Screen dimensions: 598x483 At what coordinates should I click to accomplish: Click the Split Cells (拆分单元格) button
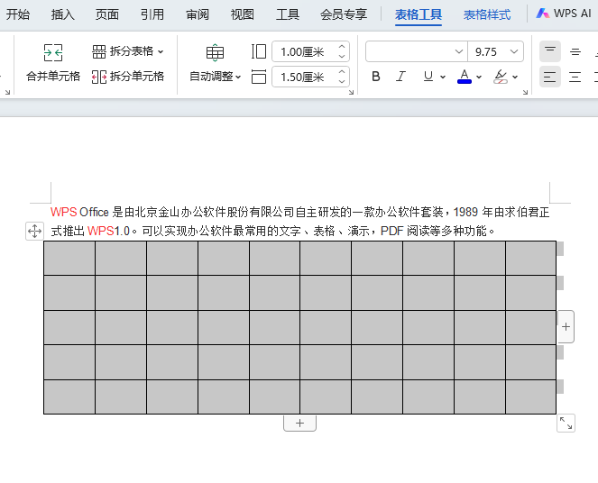point(128,77)
